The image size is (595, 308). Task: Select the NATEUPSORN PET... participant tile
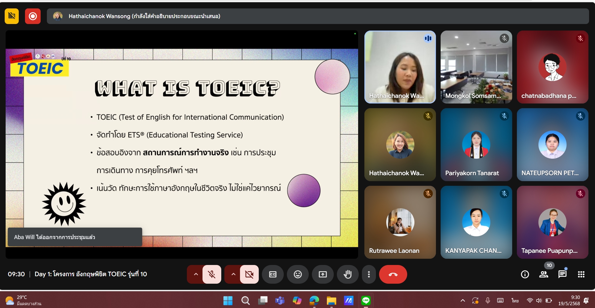[x=552, y=145]
